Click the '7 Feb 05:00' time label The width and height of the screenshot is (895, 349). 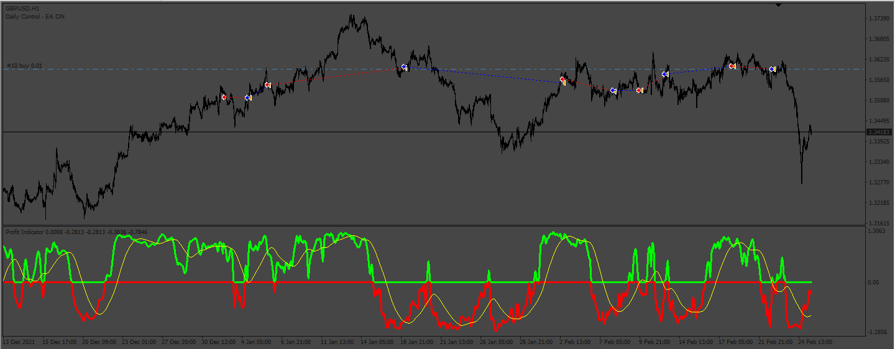coord(616,342)
